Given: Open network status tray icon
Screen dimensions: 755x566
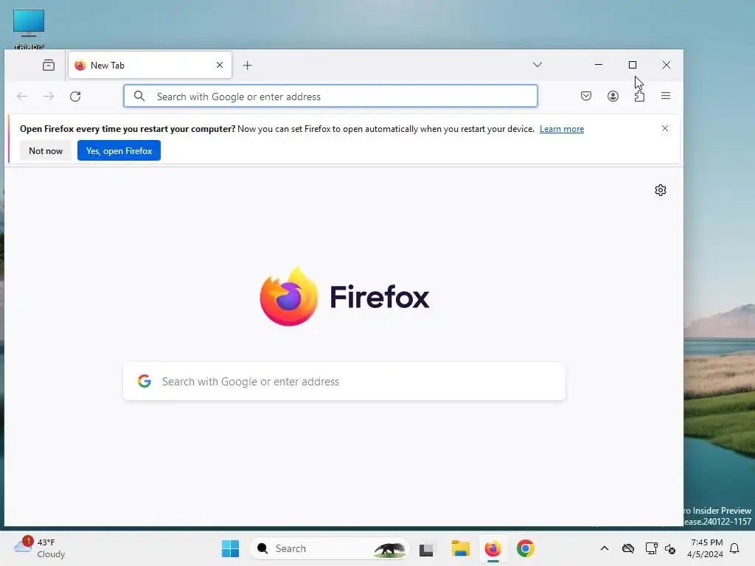Looking at the screenshot, I should (651, 548).
